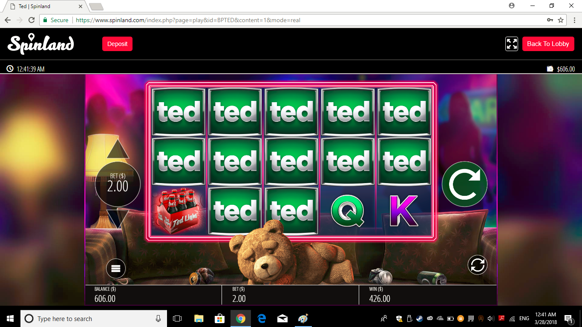
Task: Open saved password key icon
Action: (x=550, y=20)
